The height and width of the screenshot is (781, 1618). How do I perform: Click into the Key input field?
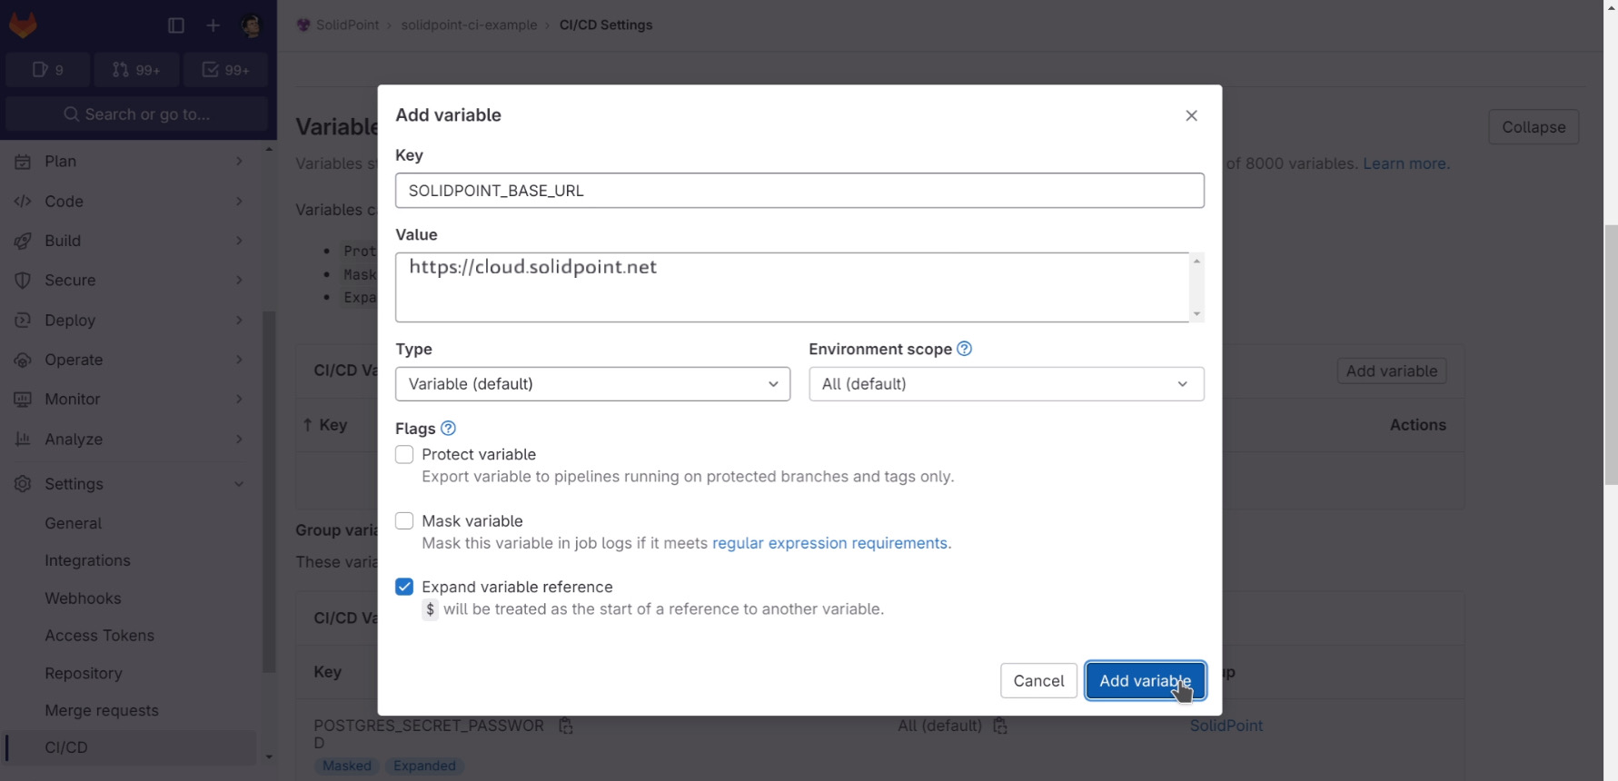pyautogui.click(x=799, y=191)
